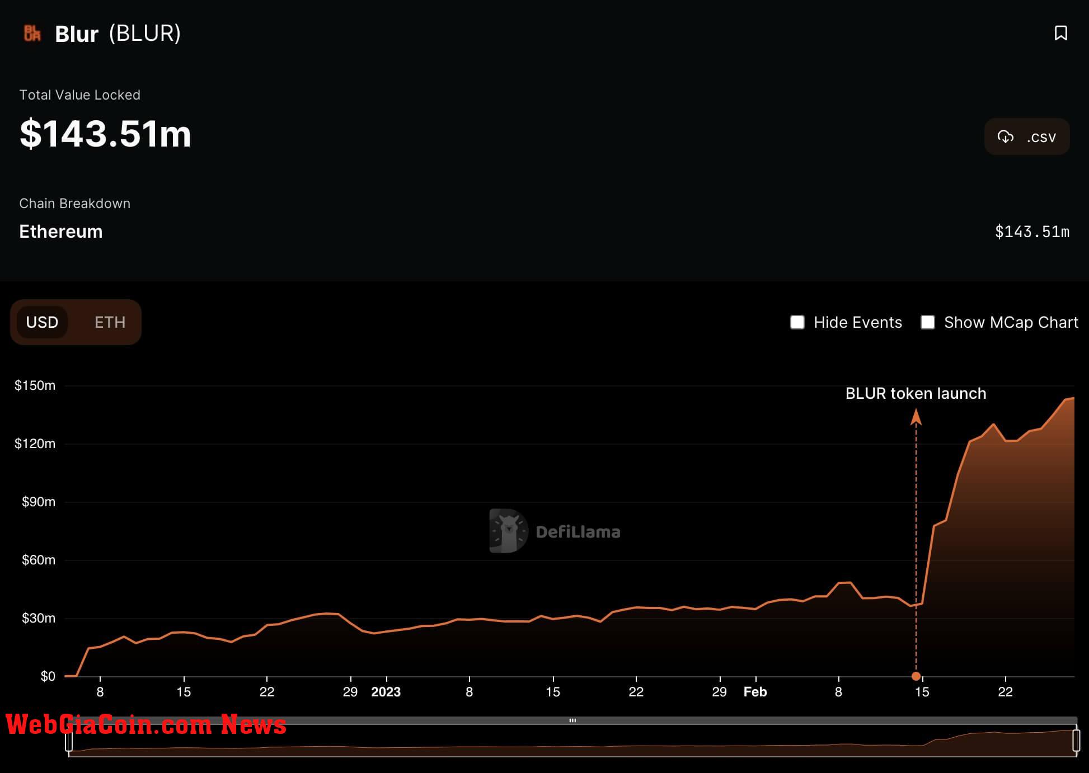Click the $90m y-axis label
This screenshot has width=1089, height=773.
pos(38,502)
